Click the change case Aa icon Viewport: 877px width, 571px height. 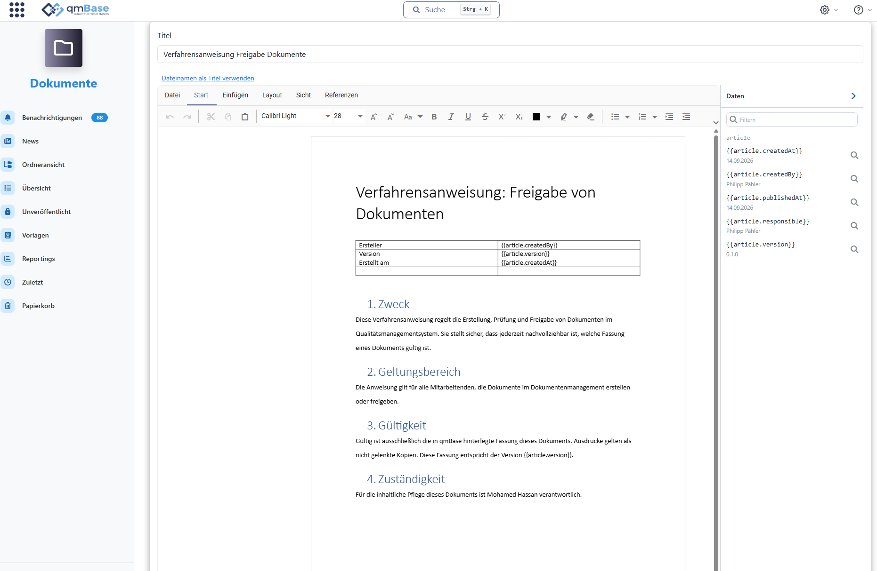click(408, 117)
